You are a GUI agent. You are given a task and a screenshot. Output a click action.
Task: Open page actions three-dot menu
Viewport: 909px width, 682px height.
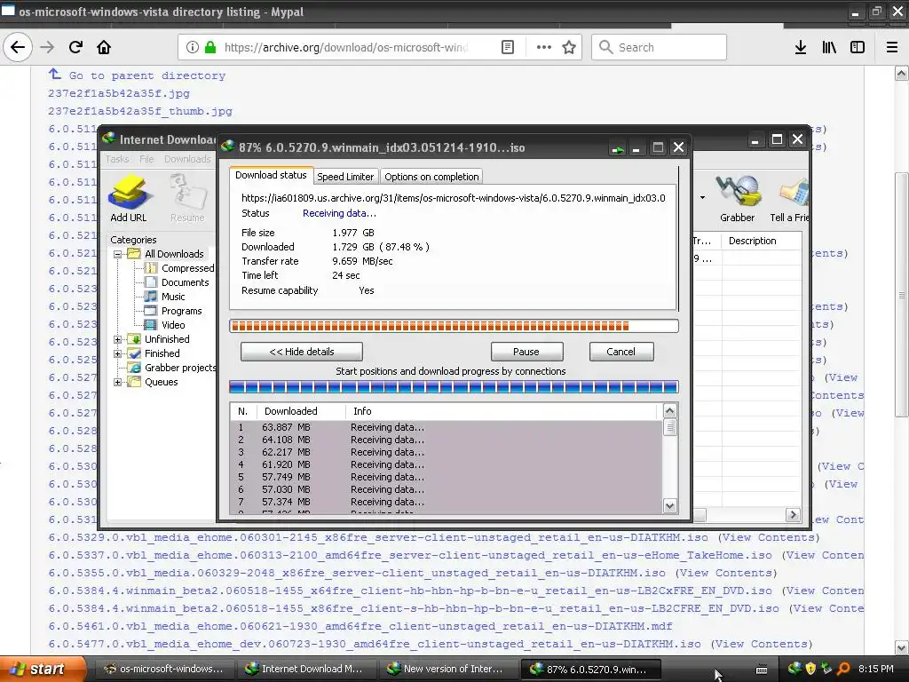click(544, 48)
